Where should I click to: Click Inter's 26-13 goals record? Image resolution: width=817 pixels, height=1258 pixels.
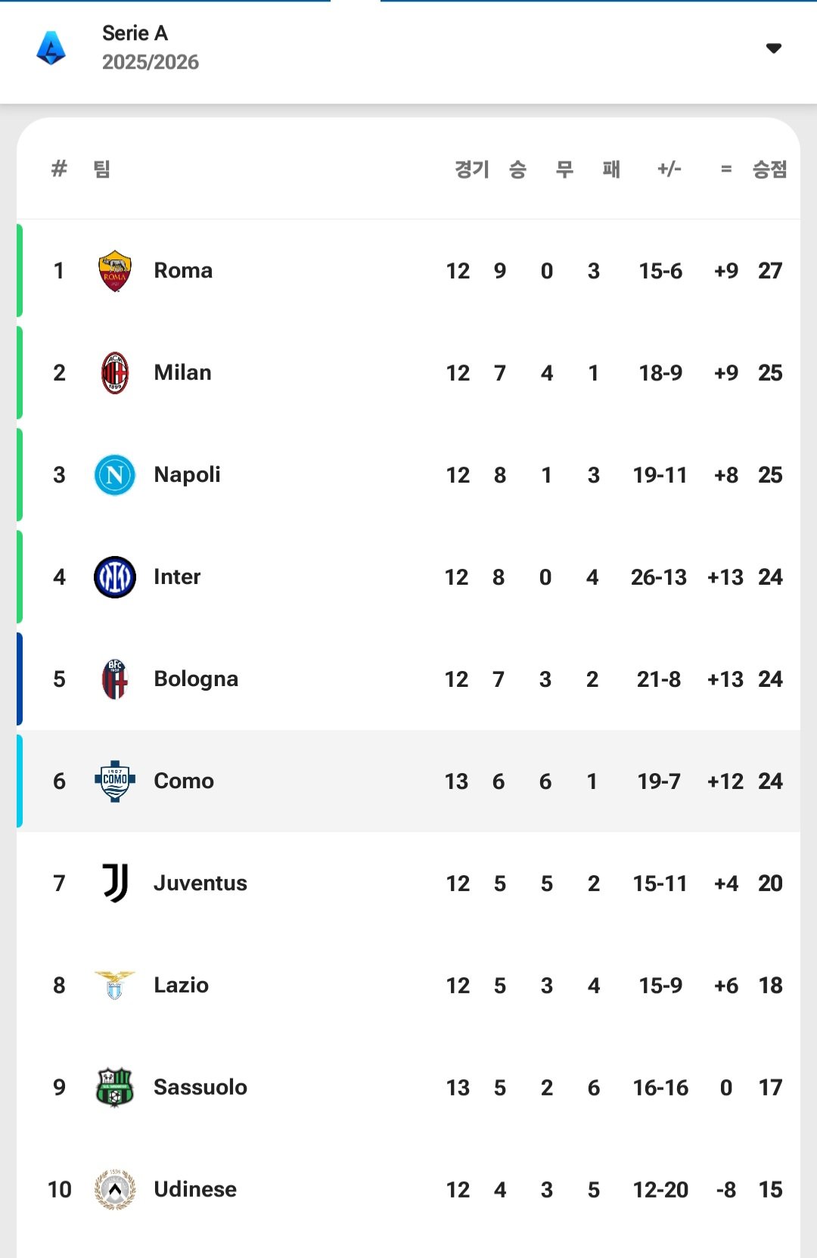tap(659, 577)
